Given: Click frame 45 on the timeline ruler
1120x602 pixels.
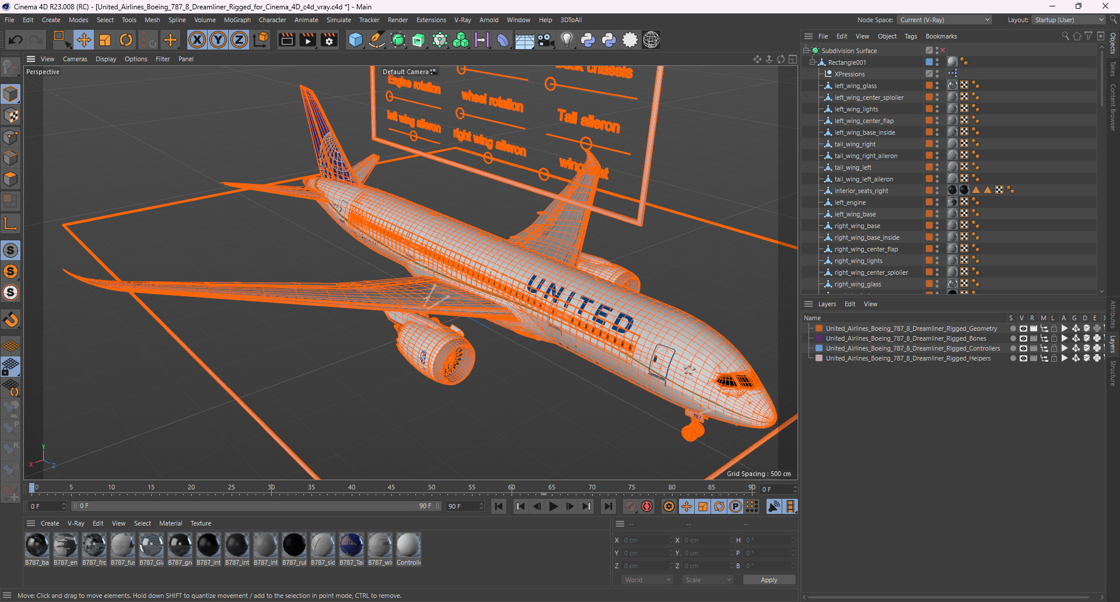Looking at the screenshot, I should click(391, 488).
